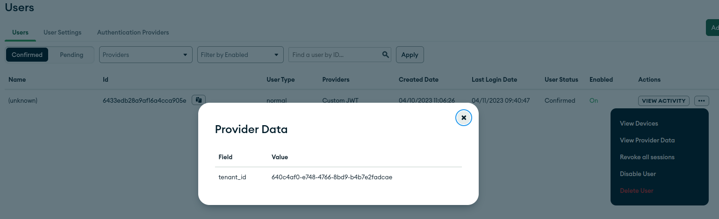Image resolution: width=719 pixels, height=219 pixels.
Task: Select Disable User from the menu
Action: (638, 174)
